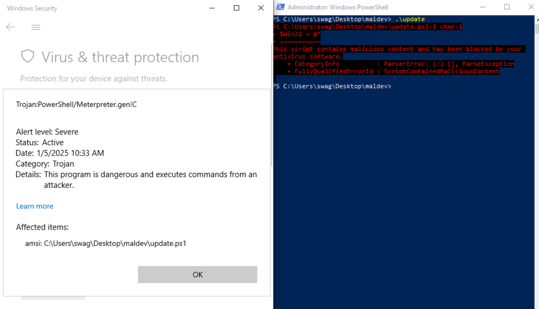
Task: Maximize the Windows Security window
Action: [x=236, y=8]
